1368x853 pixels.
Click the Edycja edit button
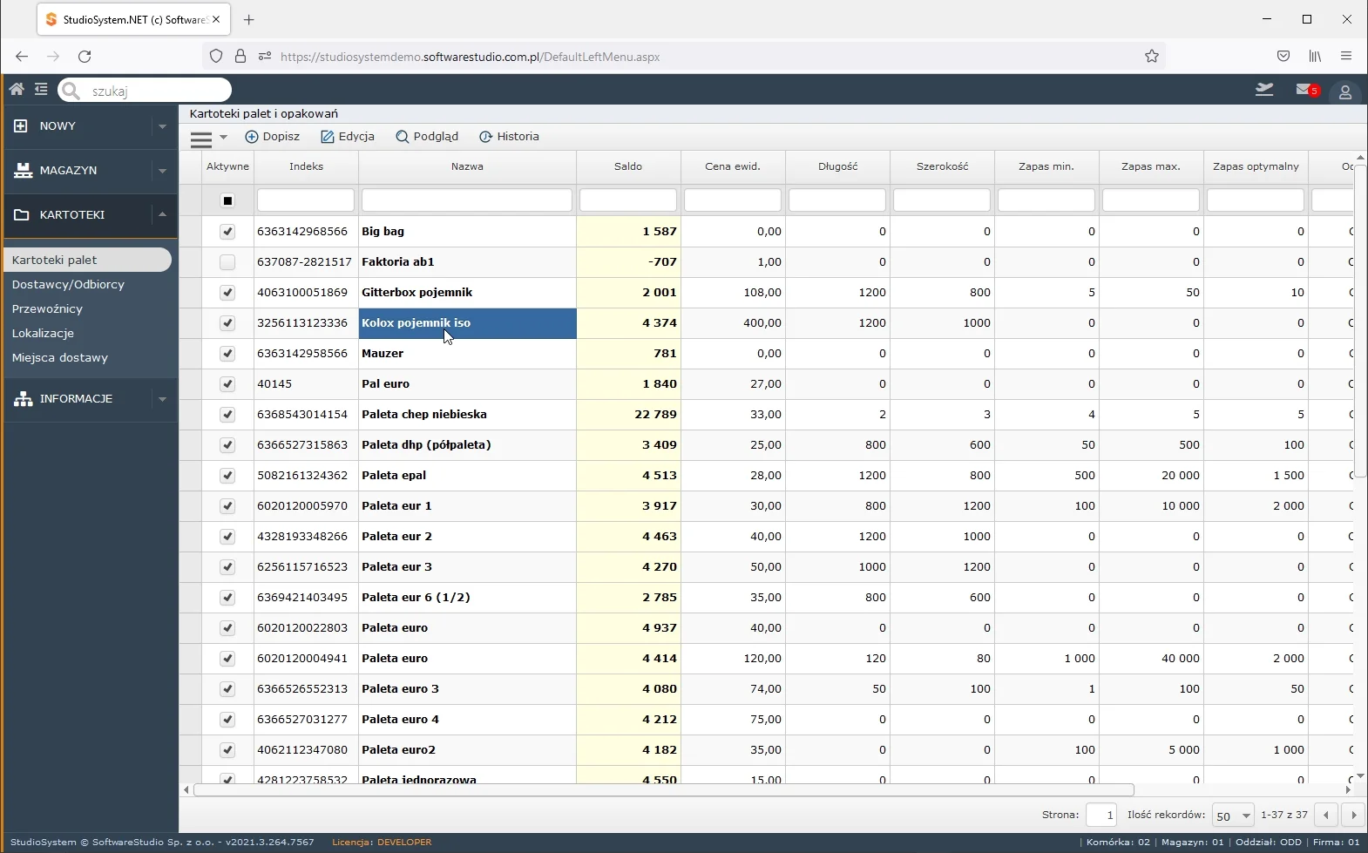click(348, 137)
